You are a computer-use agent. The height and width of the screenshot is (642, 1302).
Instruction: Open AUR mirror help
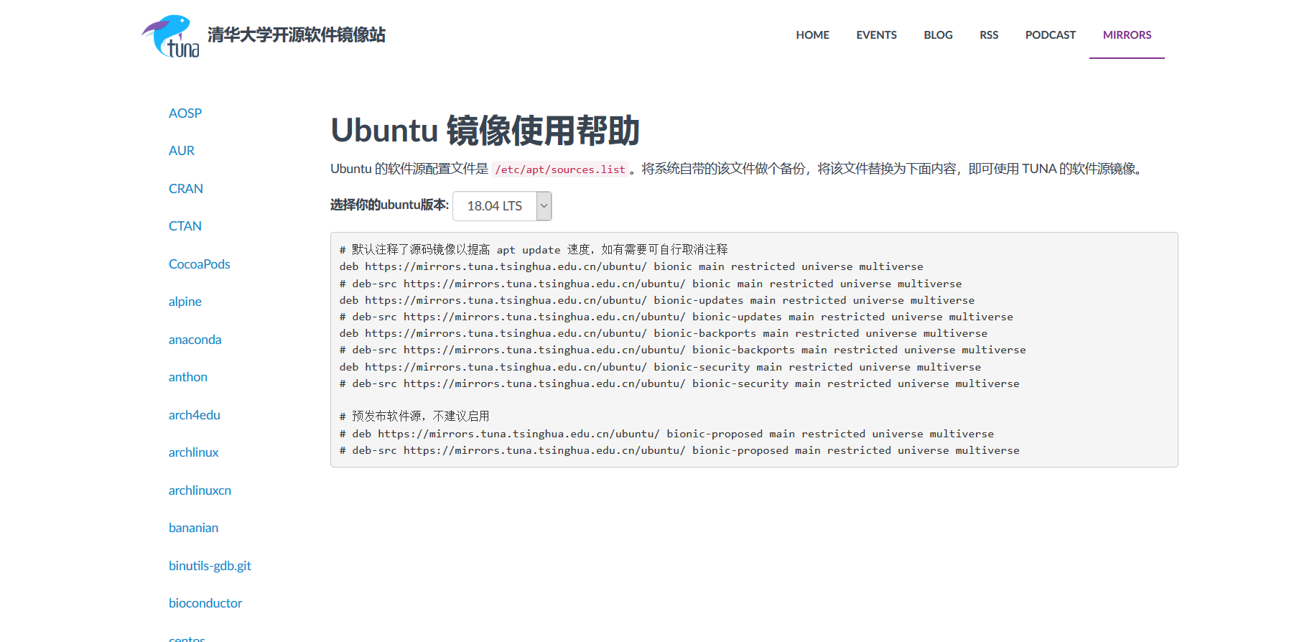pyautogui.click(x=182, y=150)
